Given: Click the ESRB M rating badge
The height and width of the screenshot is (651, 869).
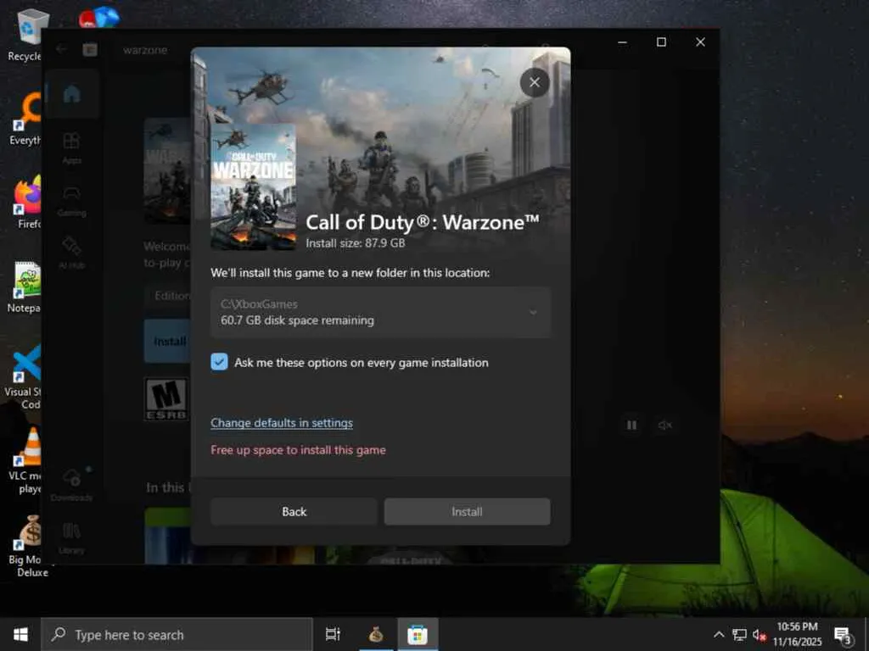Looking at the screenshot, I should coord(166,398).
